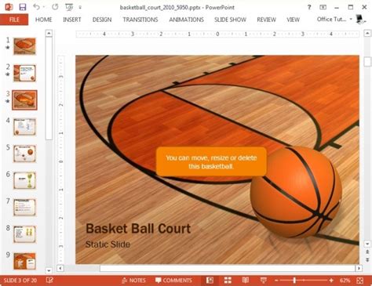Select slide 9 thumbnail

[x=24, y=261]
